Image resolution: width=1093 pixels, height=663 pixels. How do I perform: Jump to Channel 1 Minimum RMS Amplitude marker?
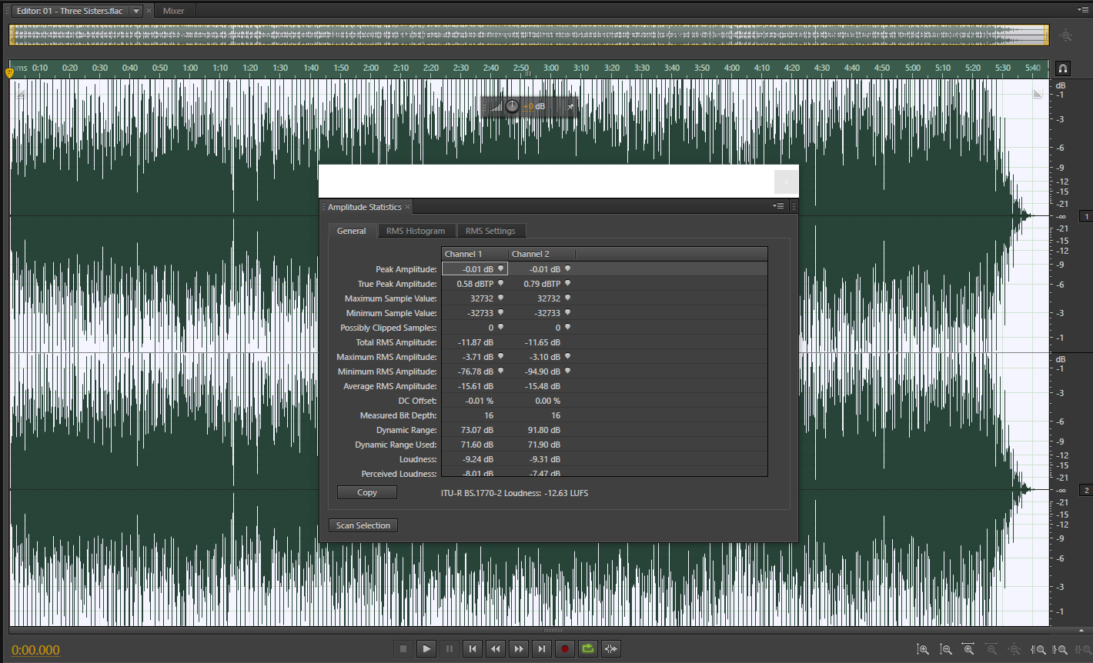[x=500, y=371]
